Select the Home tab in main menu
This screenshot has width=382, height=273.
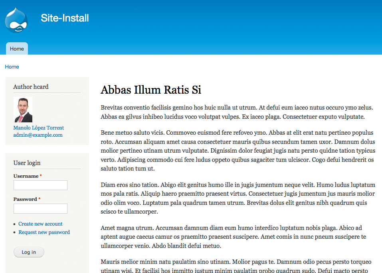(17, 49)
